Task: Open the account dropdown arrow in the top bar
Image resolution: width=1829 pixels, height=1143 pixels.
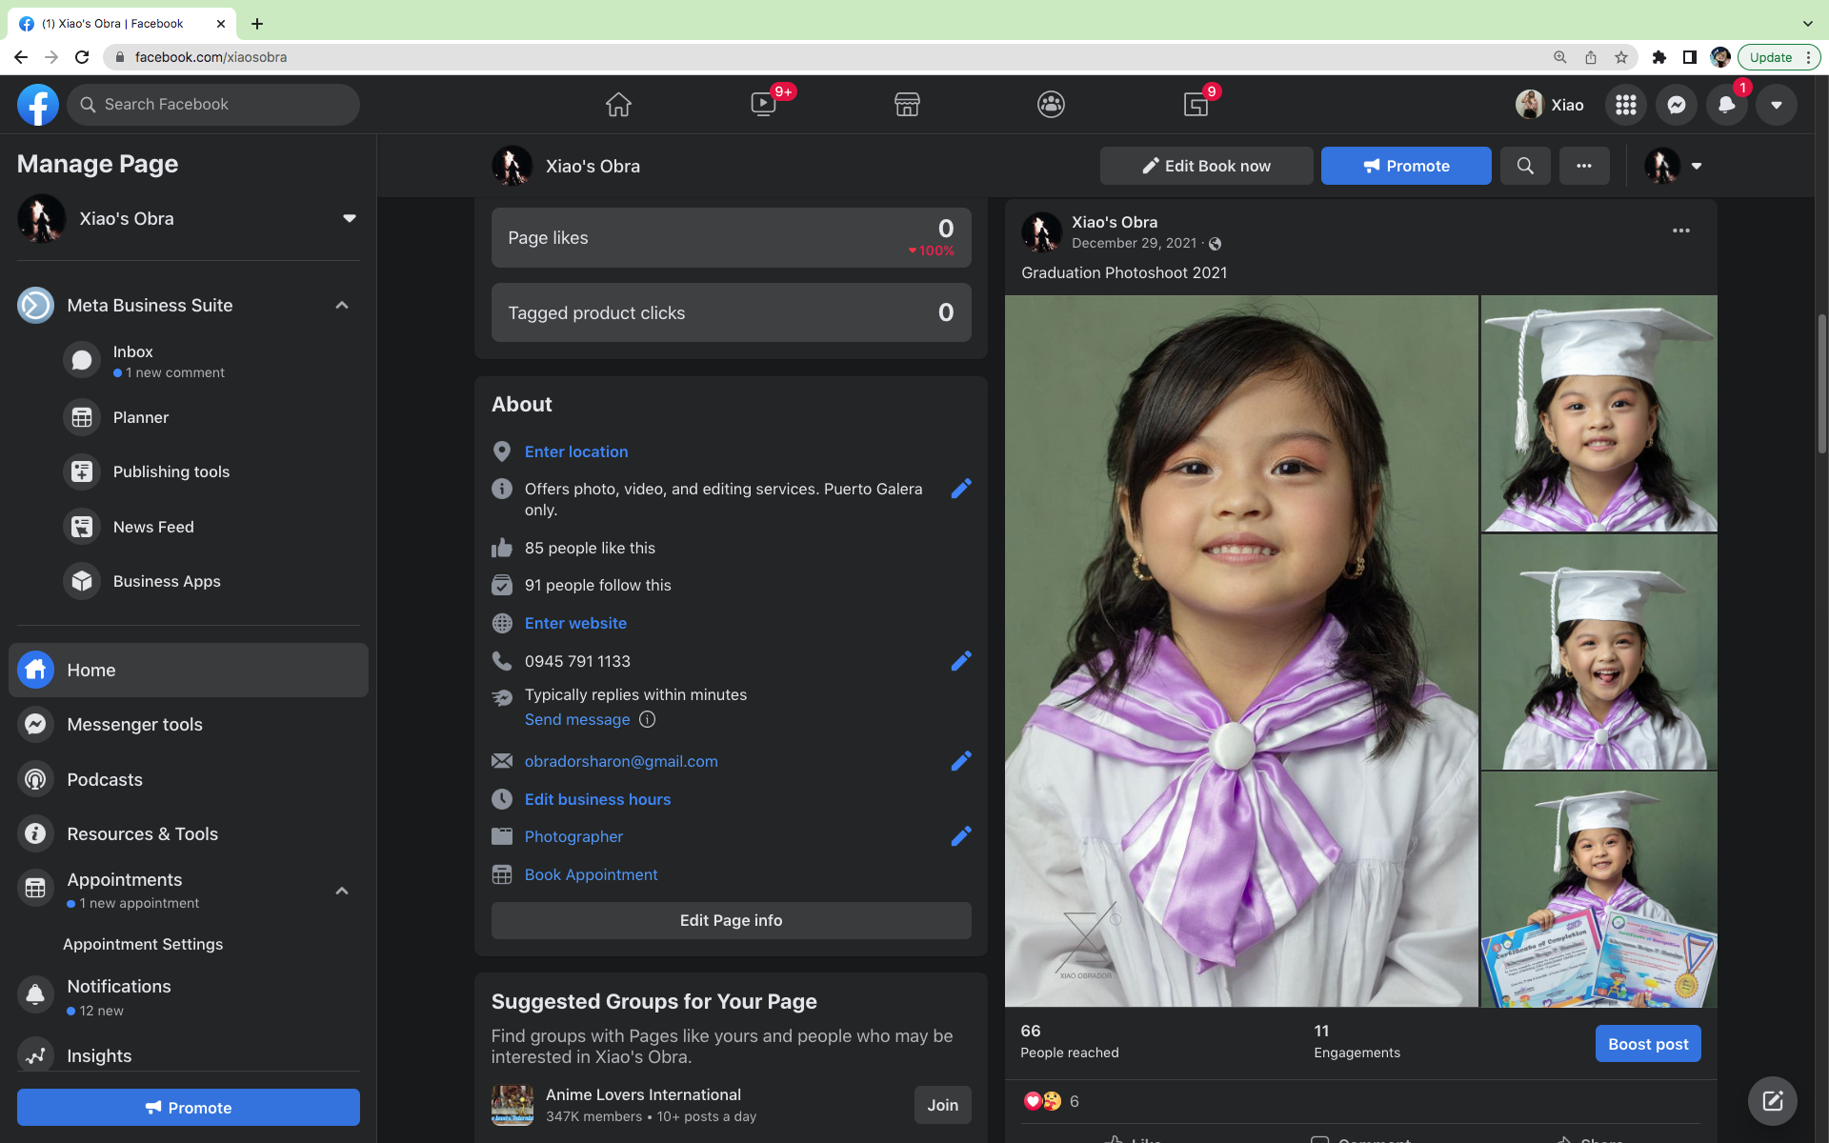Action: [1777, 105]
